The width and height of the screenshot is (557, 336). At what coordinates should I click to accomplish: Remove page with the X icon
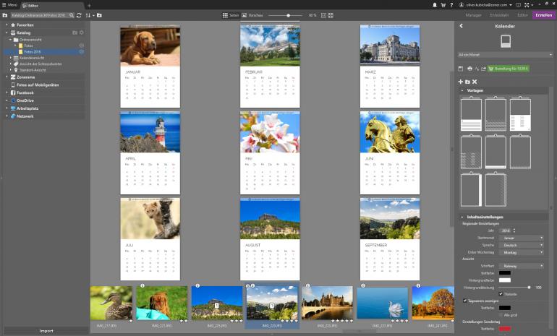pyautogui.click(x=475, y=82)
